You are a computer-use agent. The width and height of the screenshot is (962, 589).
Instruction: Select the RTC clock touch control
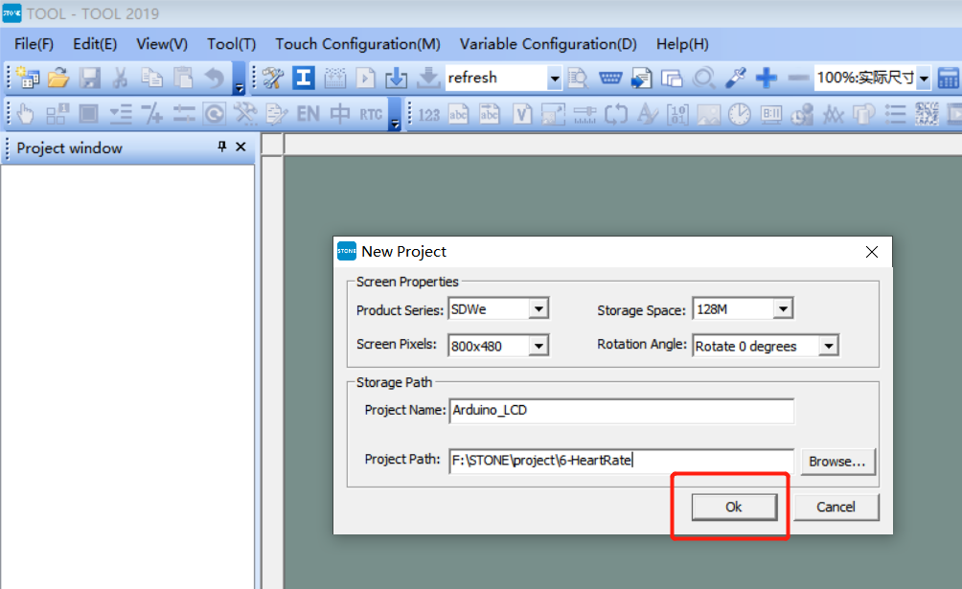tap(371, 114)
